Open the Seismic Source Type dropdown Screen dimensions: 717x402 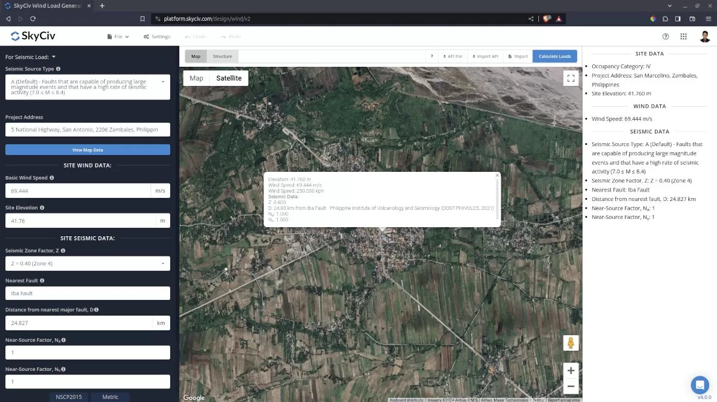pyautogui.click(x=87, y=86)
